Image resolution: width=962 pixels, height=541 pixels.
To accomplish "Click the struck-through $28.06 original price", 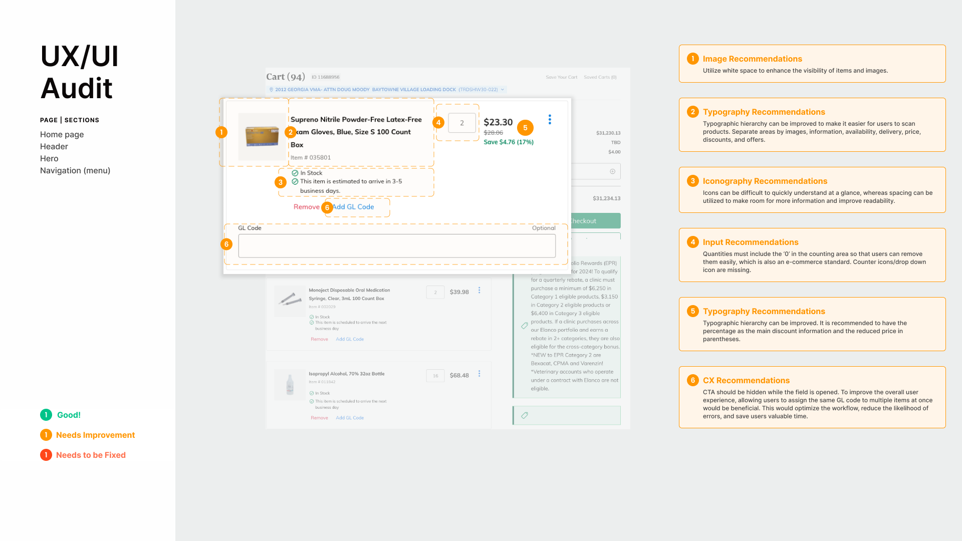I will (494, 133).
